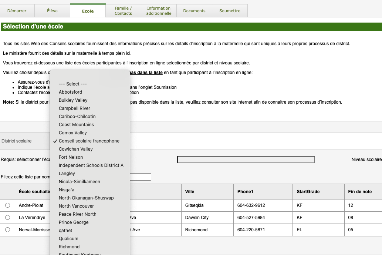The width and height of the screenshot is (382, 255).
Task: Click the 'pas dans la liste' link
Action: [x=146, y=73]
